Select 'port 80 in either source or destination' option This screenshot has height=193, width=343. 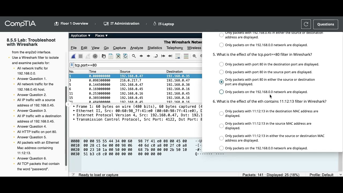point(221,82)
